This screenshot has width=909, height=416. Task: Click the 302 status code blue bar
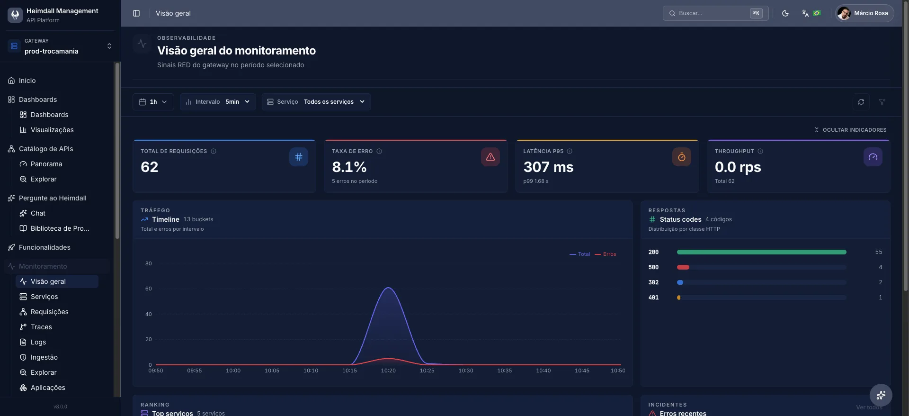680,282
